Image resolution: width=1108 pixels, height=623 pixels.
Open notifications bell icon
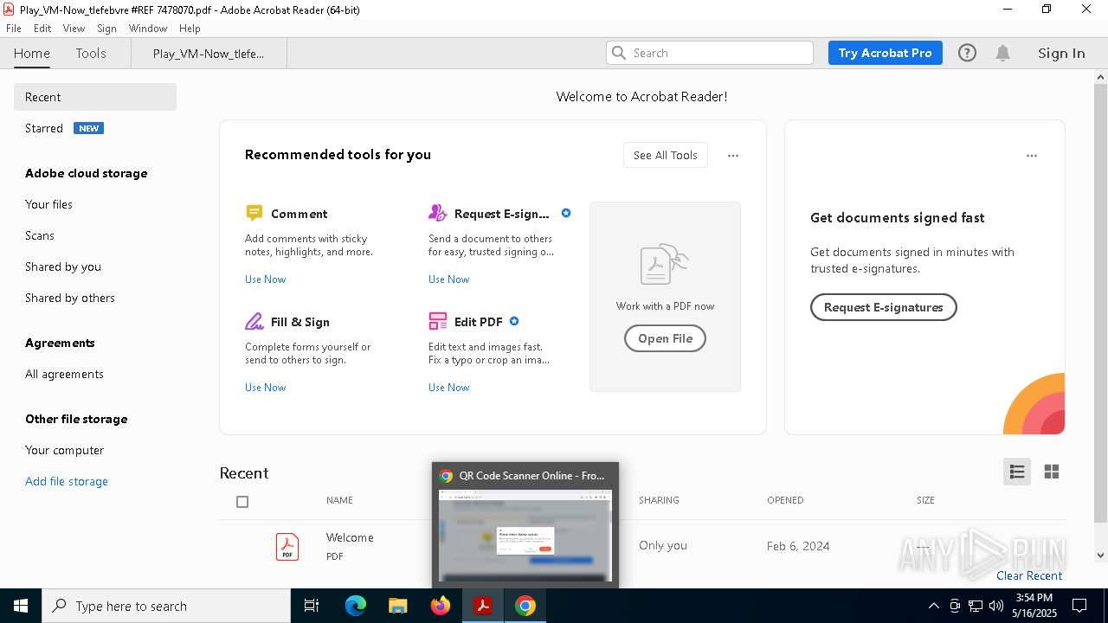point(1002,53)
